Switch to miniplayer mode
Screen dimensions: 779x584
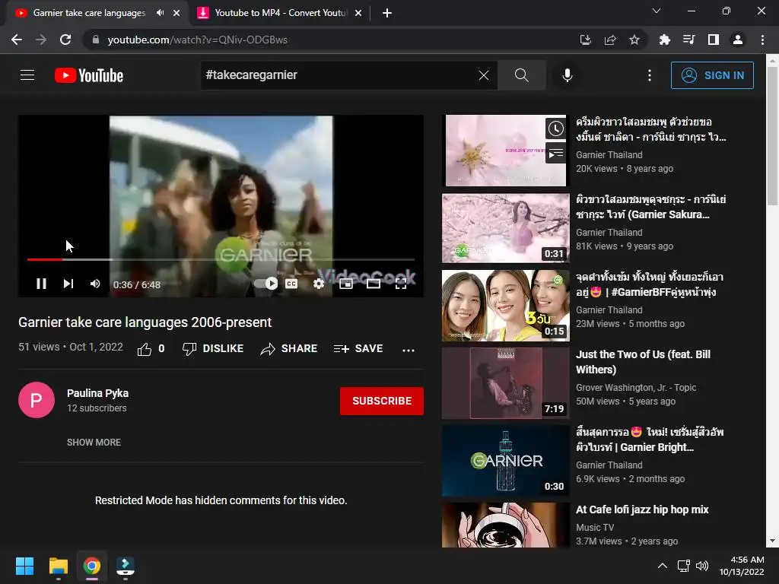click(346, 284)
